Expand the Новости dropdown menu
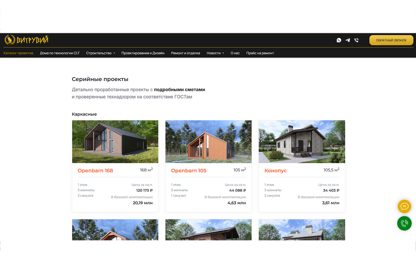 [215, 53]
